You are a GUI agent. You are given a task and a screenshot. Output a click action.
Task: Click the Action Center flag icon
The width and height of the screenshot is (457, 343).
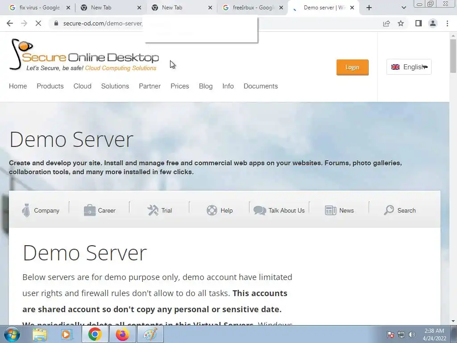(x=390, y=335)
